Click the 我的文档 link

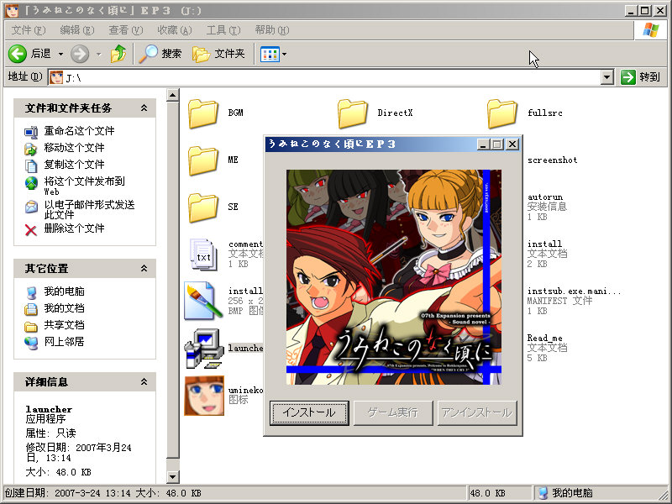tap(65, 308)
